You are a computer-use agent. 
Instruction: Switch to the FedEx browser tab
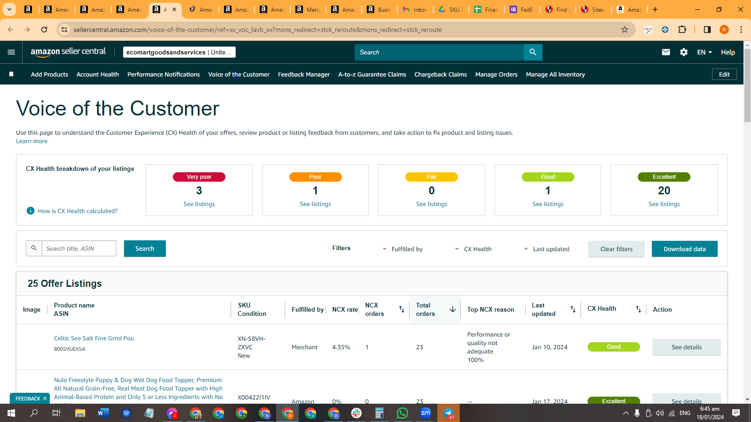(x=522, y=9)
